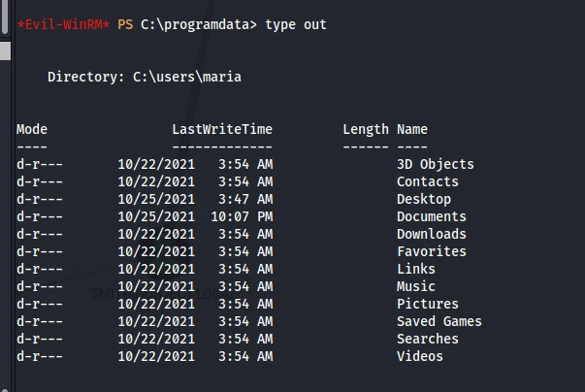Click the 3D Objects directory name

(x=435, y=165)
